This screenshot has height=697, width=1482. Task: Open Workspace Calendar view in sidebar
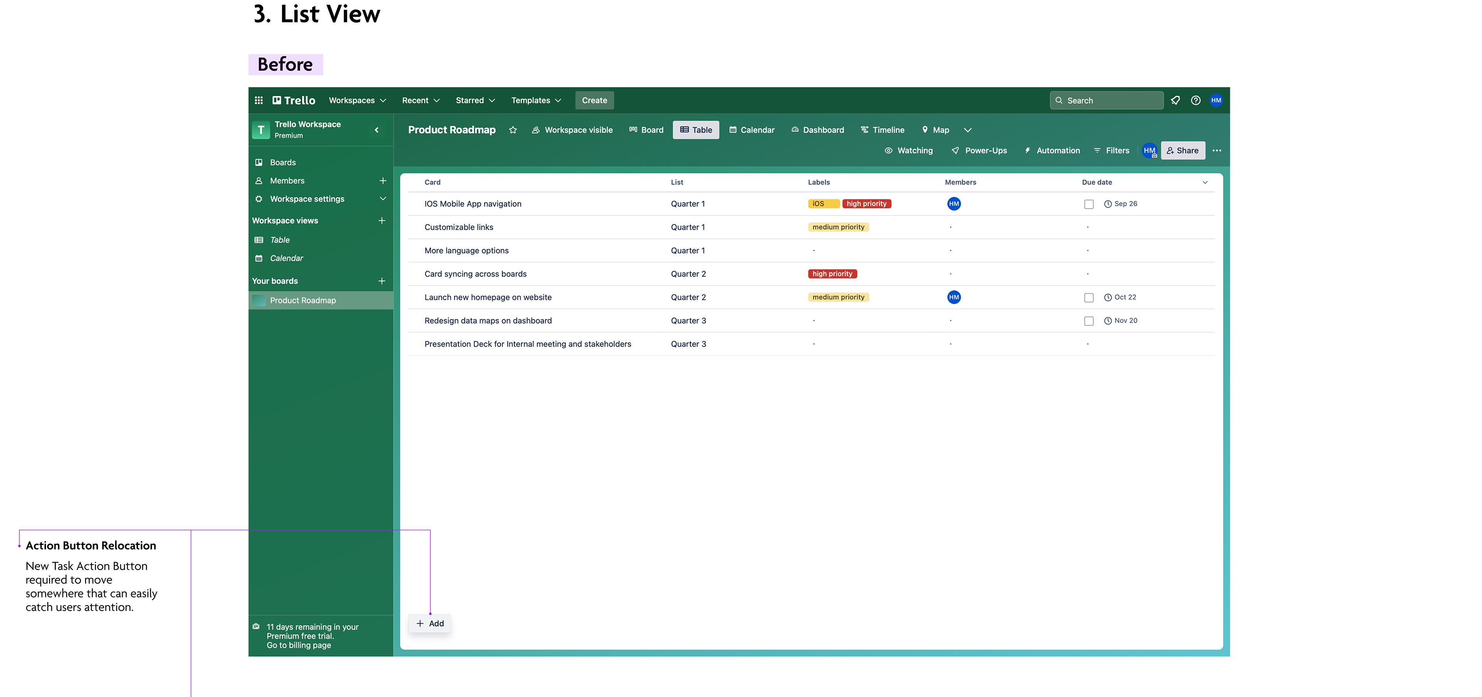(x=321, y=258)
